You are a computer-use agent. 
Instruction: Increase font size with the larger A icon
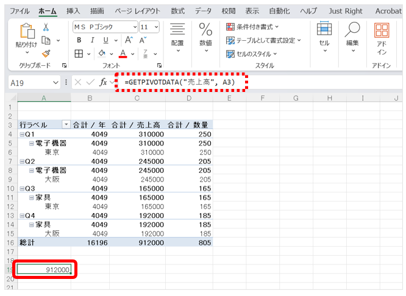[129, 40]
